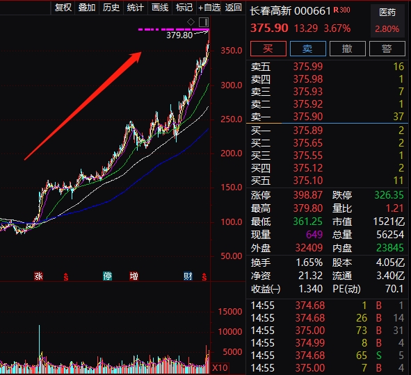Open the 医药 sector tag

coord(387,12)
